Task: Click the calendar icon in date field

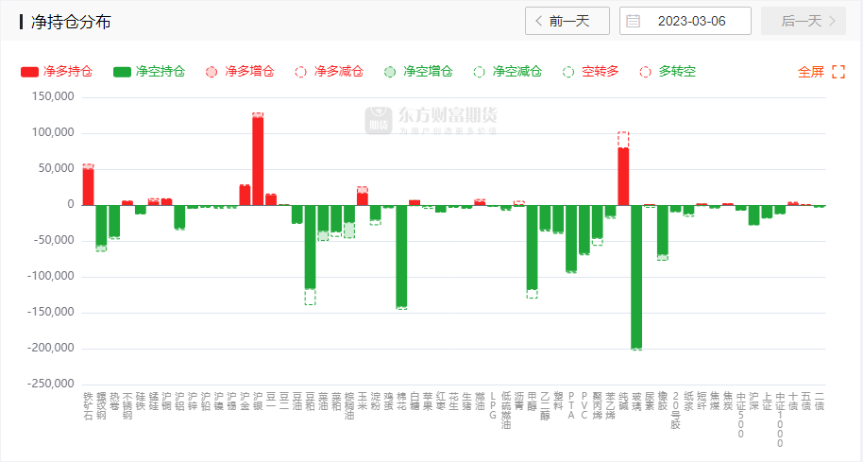Action: pyautogui.click(x=634, y=21)
